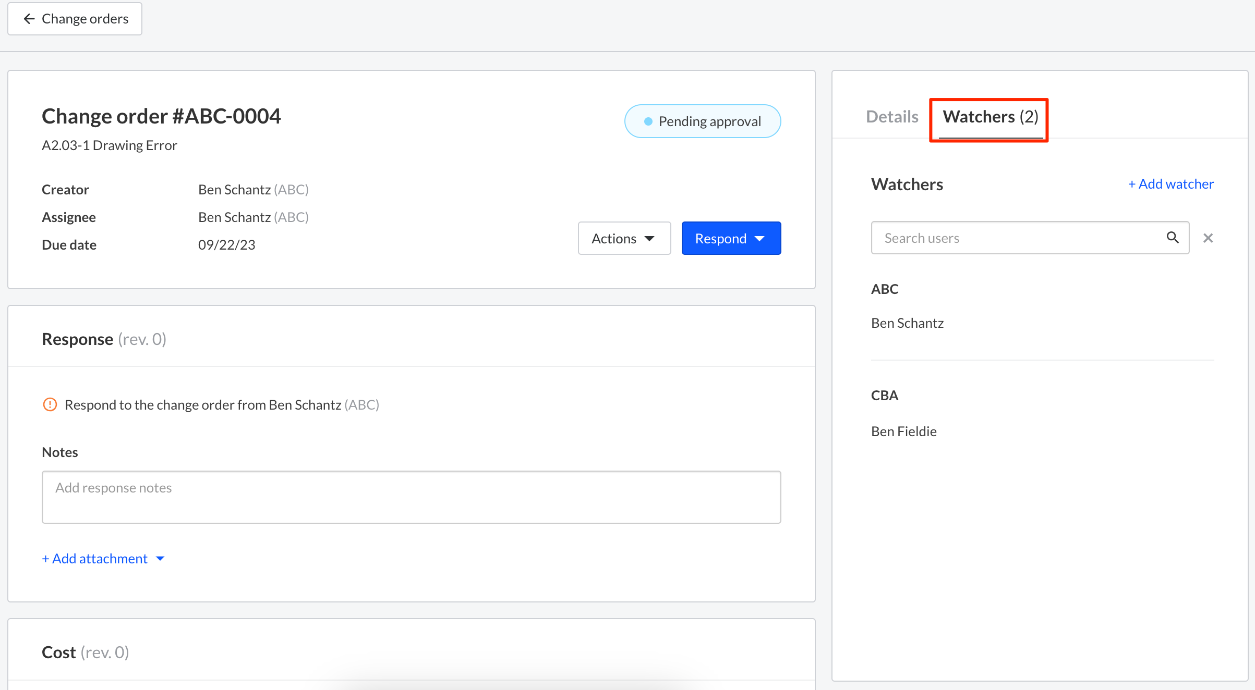Select watcher Ben Fieldie under CBA
Viewport: 1255px width, 690px height.
pyautogui.click(x=903, y=432)
